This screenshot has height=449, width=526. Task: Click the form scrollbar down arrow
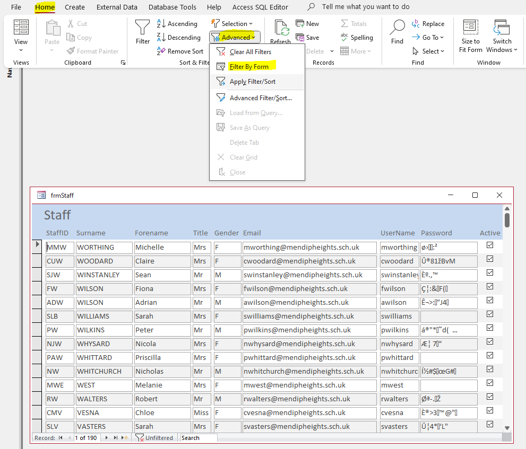coord(507,428)
